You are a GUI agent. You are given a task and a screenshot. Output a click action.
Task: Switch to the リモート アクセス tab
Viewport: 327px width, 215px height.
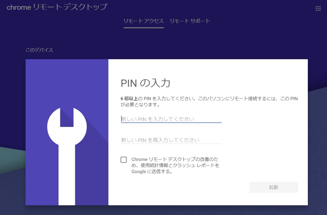[x=143, y=21]
